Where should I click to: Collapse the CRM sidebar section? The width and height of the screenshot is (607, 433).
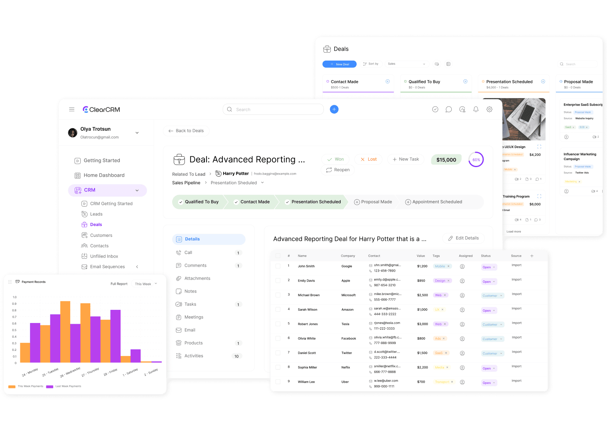tap(137, 190)
